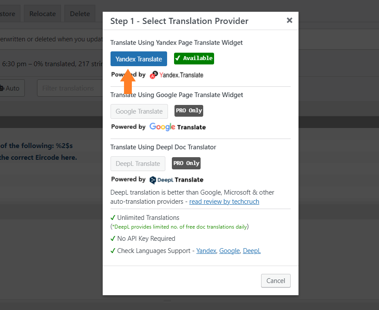Click the PRO Only badge beside DeepL Translate
The width and height of the screenshot is (379, 310).
(x=186, y=163)
